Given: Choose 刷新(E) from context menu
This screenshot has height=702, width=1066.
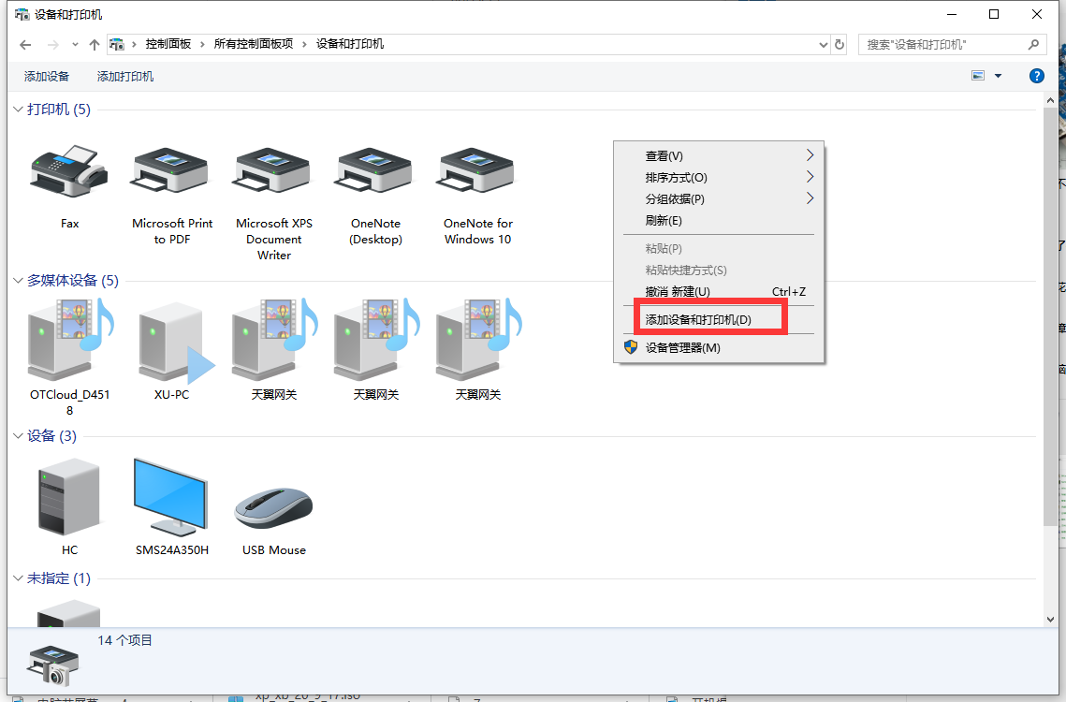Looking at the screenshot, I should 719,221.
